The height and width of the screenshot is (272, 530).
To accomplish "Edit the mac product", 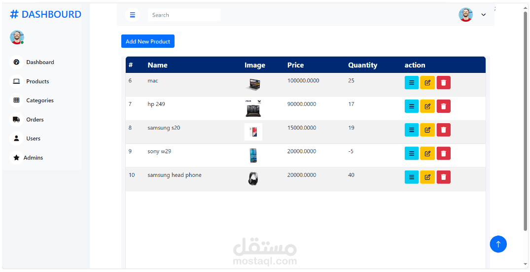I will [x=427, y=82].
